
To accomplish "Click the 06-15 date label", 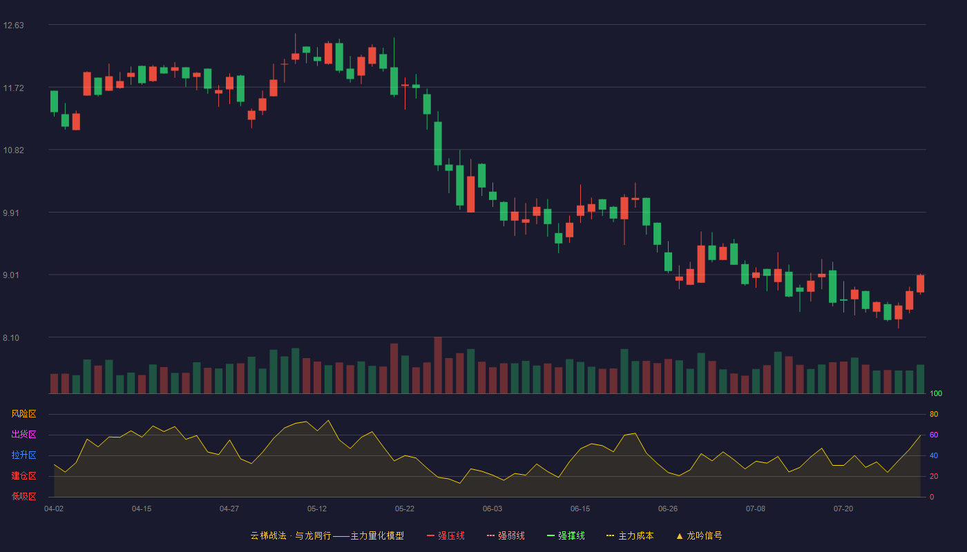I will (x=580, y=509).
